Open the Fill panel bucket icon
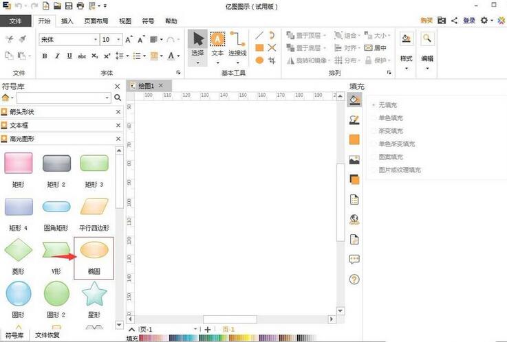 (x=354, y=100)
